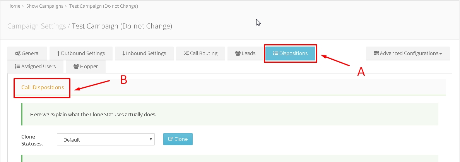Click the Clone Statuses select arrow

pyautogui.click(x=151, y=139)
